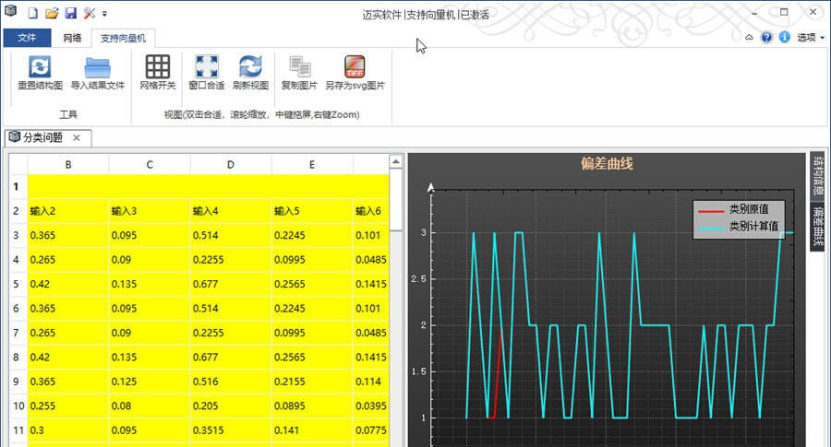Close the 分类问题 document tab

77,137
